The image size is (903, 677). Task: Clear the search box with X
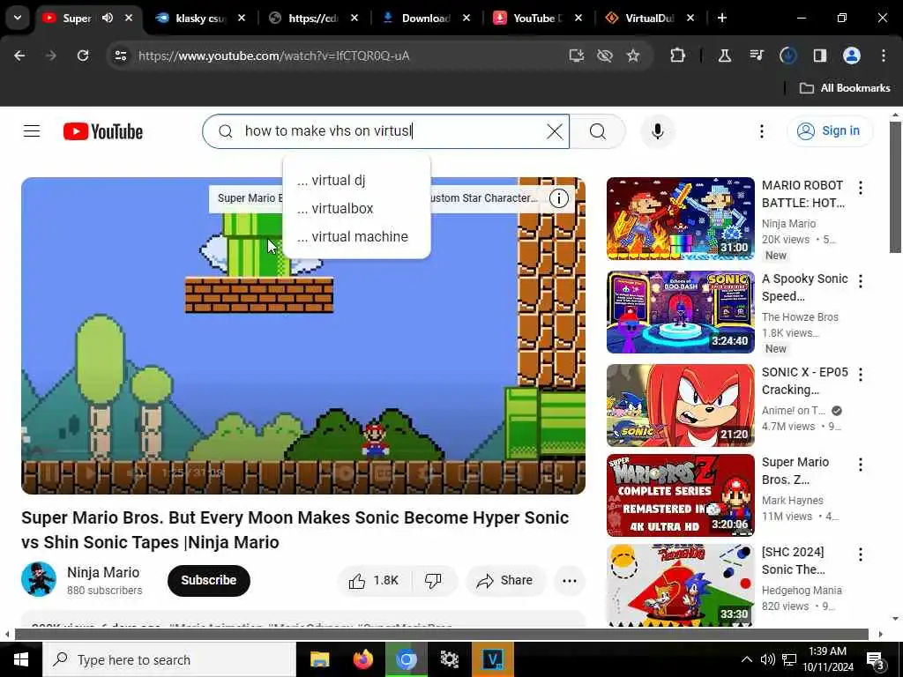pos(555,131)
